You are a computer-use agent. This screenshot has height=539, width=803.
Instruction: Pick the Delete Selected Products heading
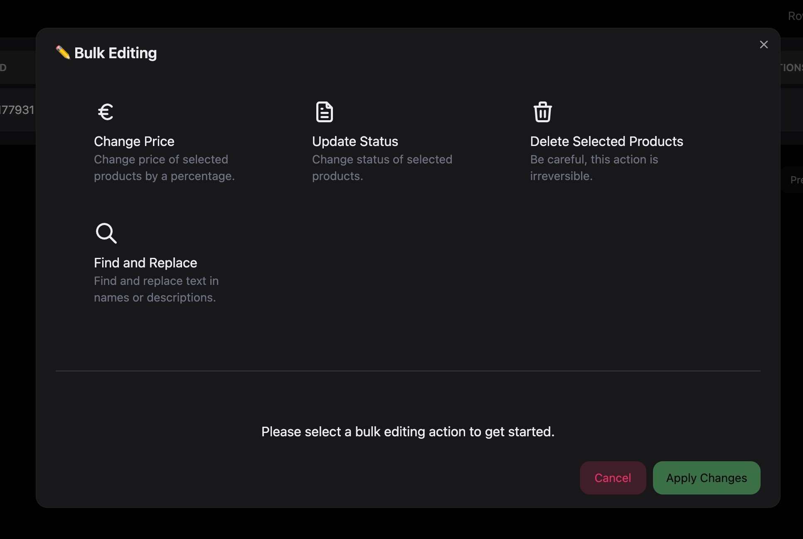tap(606, 141)
